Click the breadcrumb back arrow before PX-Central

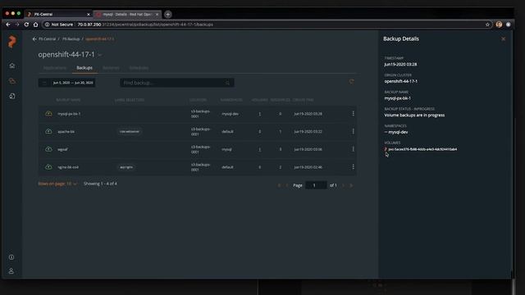click(34, 39)
